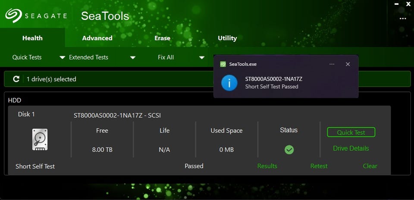Click the Fix All label

[166, 57]
